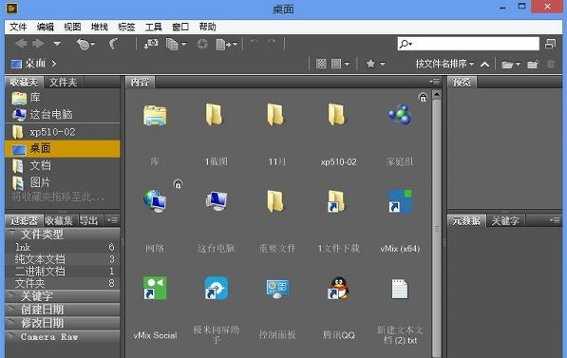Select 这台电脑 in the favorites list
This screenshot has width=567, height=358.
pyautogui.click(x=62, y=114)
